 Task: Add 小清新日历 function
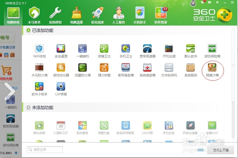61,128
